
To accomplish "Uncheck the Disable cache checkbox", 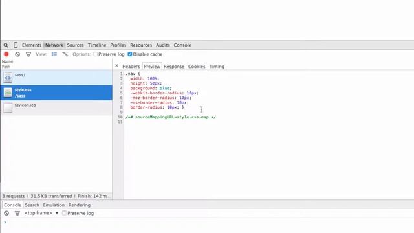I will [x=130, y=54].
